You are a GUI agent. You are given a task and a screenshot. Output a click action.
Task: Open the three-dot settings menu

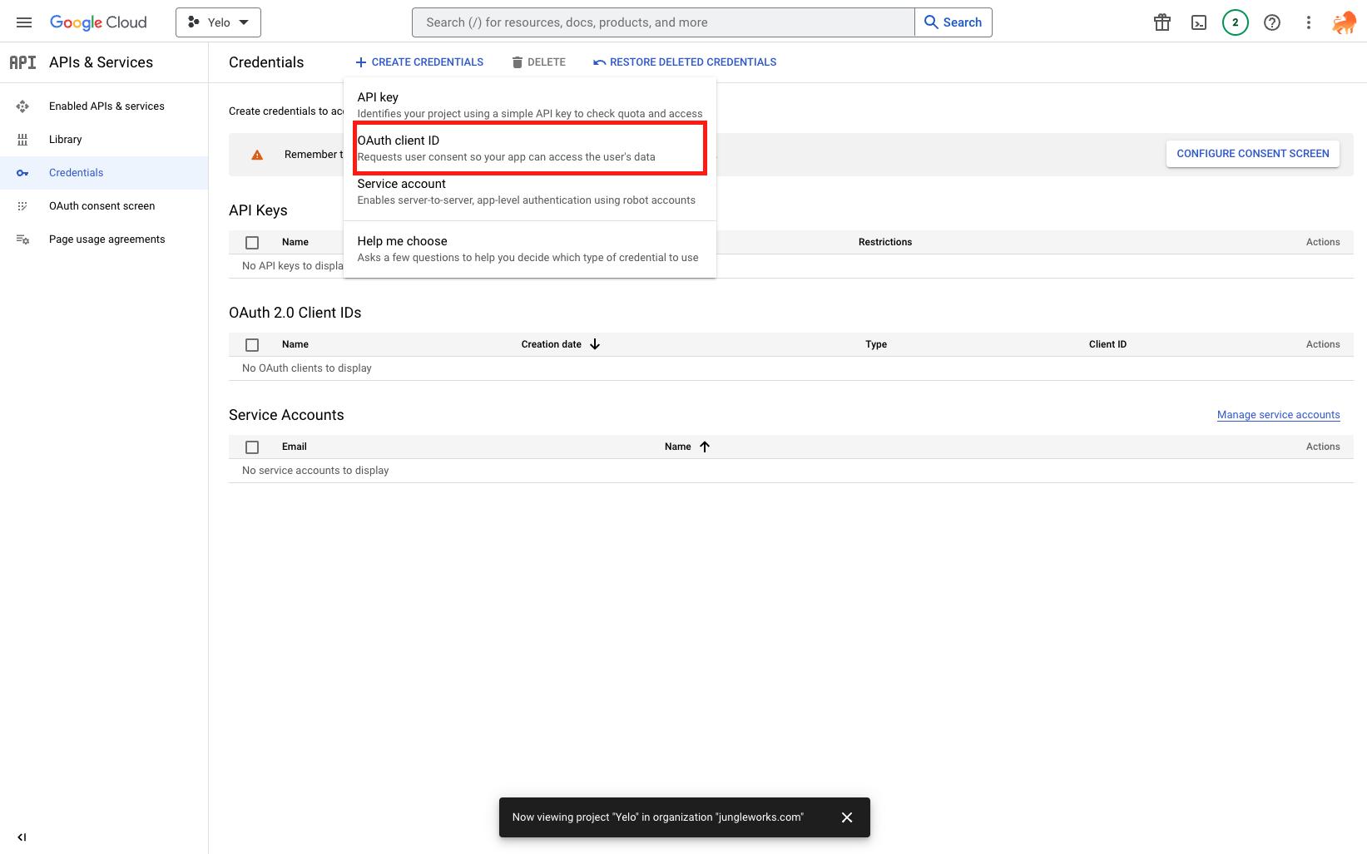(x=1309, y=22)
